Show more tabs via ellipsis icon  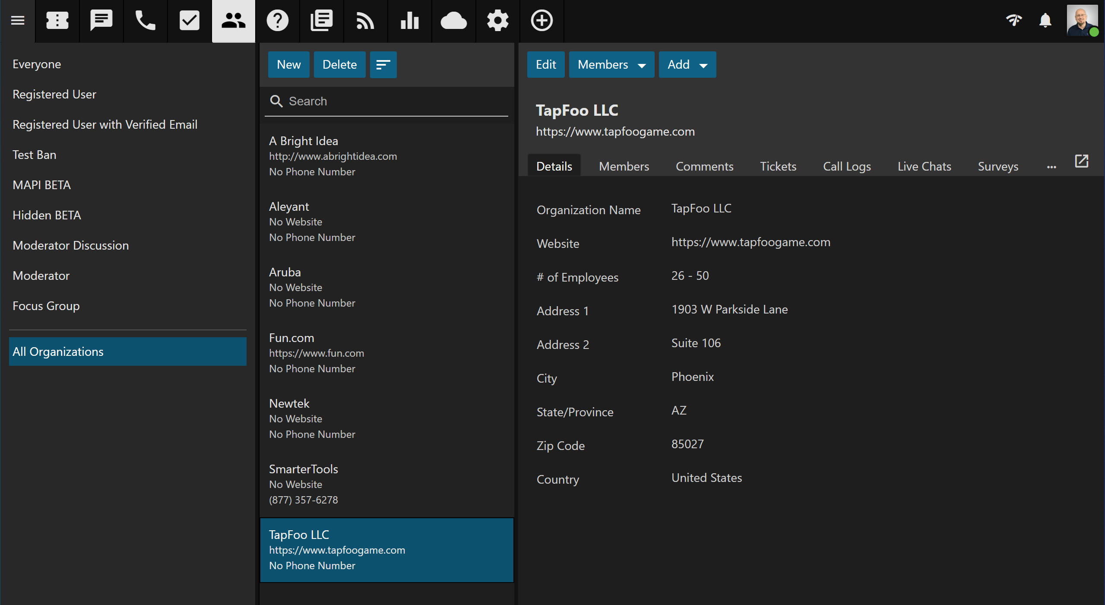pos(1051,167)
